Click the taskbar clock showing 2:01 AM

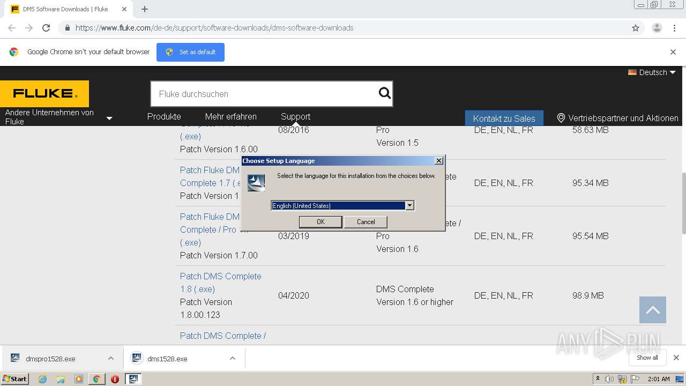pos(659,379)
